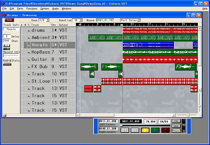This screenshot has width=210, height=145.
Task: Click the track name field showing Vocals
Action: [11, 29]
